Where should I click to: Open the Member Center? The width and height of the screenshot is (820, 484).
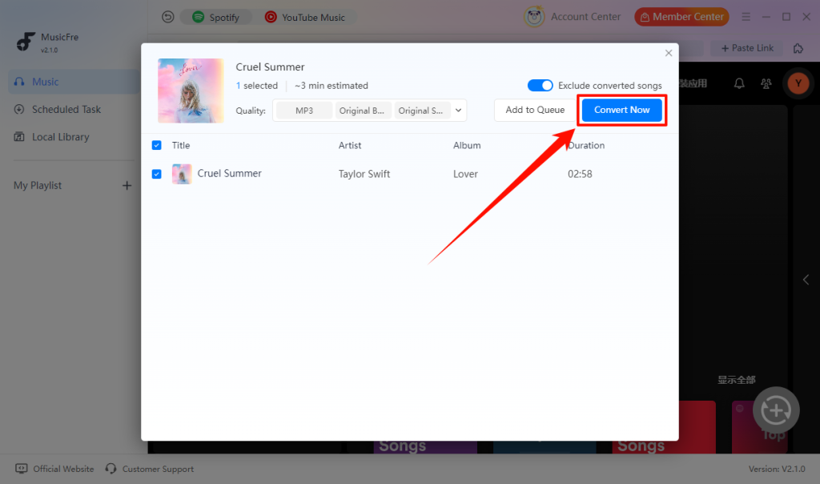[681, 17]
